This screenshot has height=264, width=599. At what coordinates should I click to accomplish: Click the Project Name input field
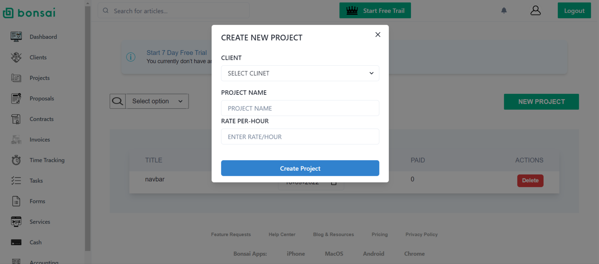pyautogui.click(x=300, y=108)
